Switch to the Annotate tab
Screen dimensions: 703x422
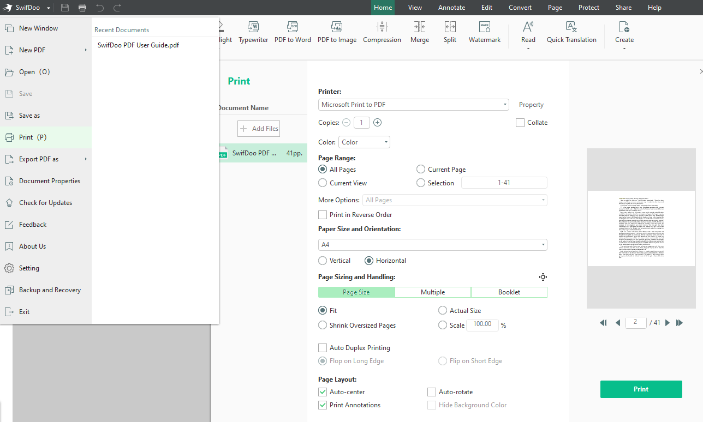pos(452,8)
